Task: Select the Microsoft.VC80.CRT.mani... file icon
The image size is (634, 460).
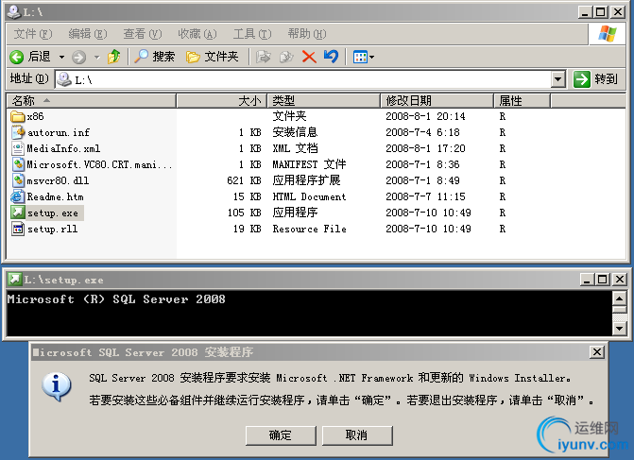Action: [18, 164]
